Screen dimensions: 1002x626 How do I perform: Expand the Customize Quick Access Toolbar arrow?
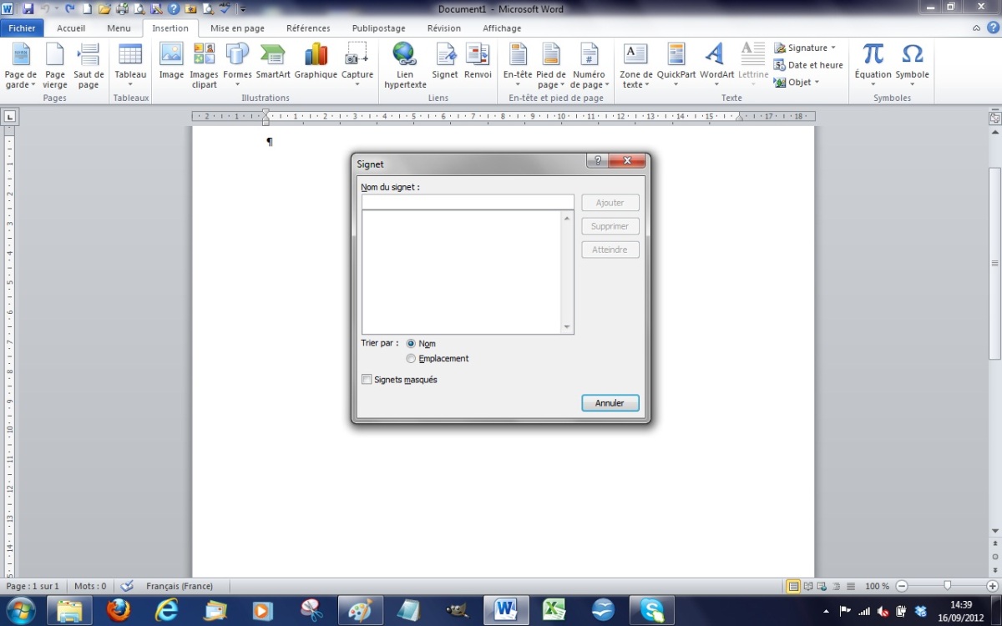(x=243, y=9)
